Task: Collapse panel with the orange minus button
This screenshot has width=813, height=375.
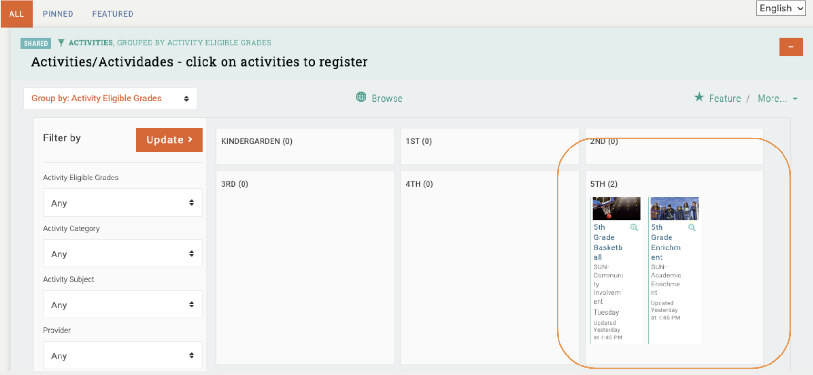Action: tap(791, 47)
